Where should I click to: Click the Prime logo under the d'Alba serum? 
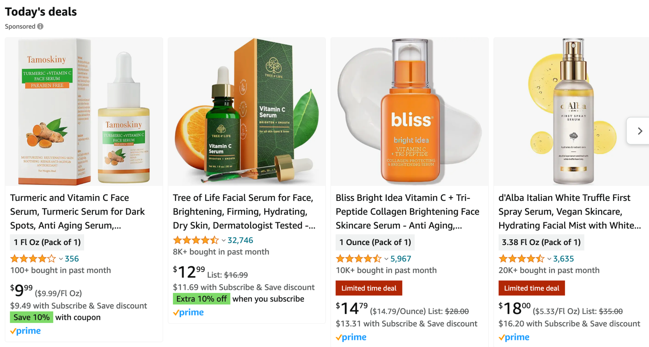coord(514,337)
